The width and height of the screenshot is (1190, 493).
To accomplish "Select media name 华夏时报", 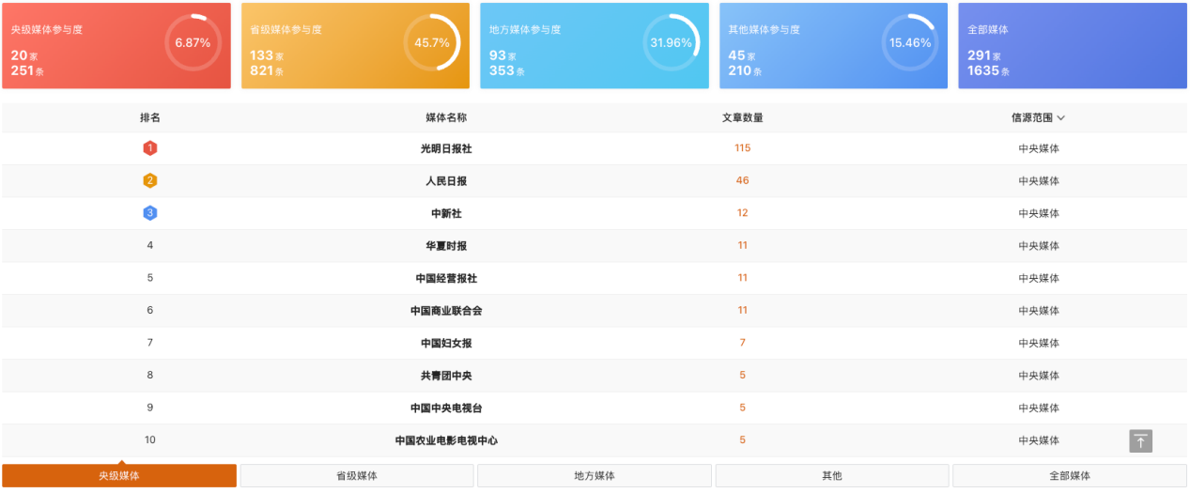I will click(x=446, y=246).
